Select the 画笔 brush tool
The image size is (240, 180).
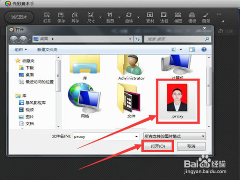206,18
